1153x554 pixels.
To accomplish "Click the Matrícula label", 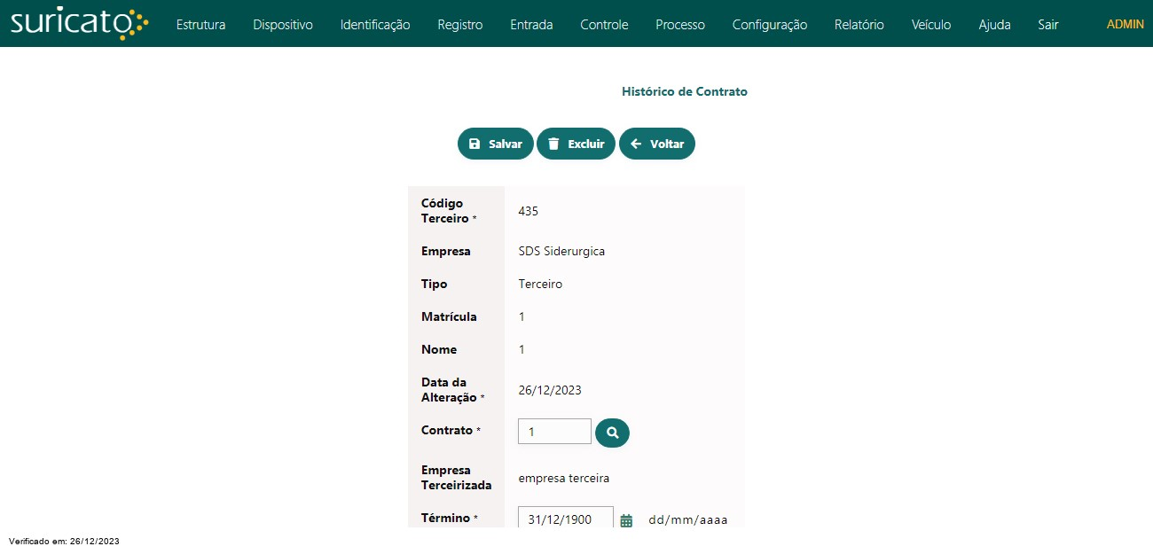I will [449, 316].
